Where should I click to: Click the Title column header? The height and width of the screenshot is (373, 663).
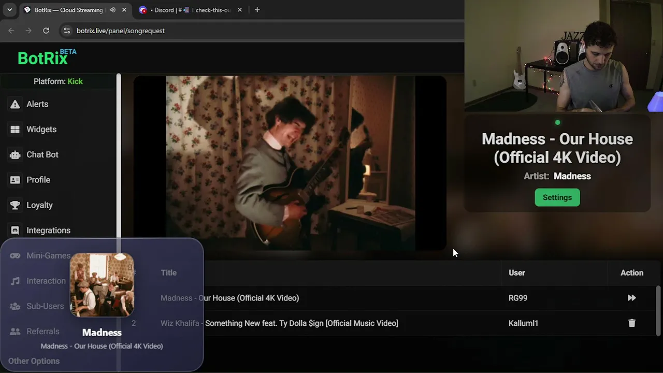tap(168, 272)
